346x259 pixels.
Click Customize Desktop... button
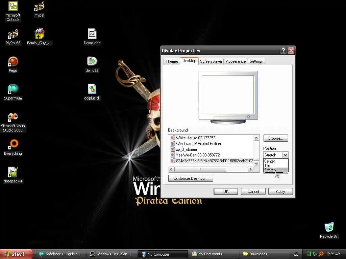(191, 178)
